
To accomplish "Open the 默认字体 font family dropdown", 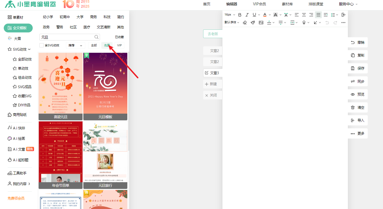I will 232,23.
